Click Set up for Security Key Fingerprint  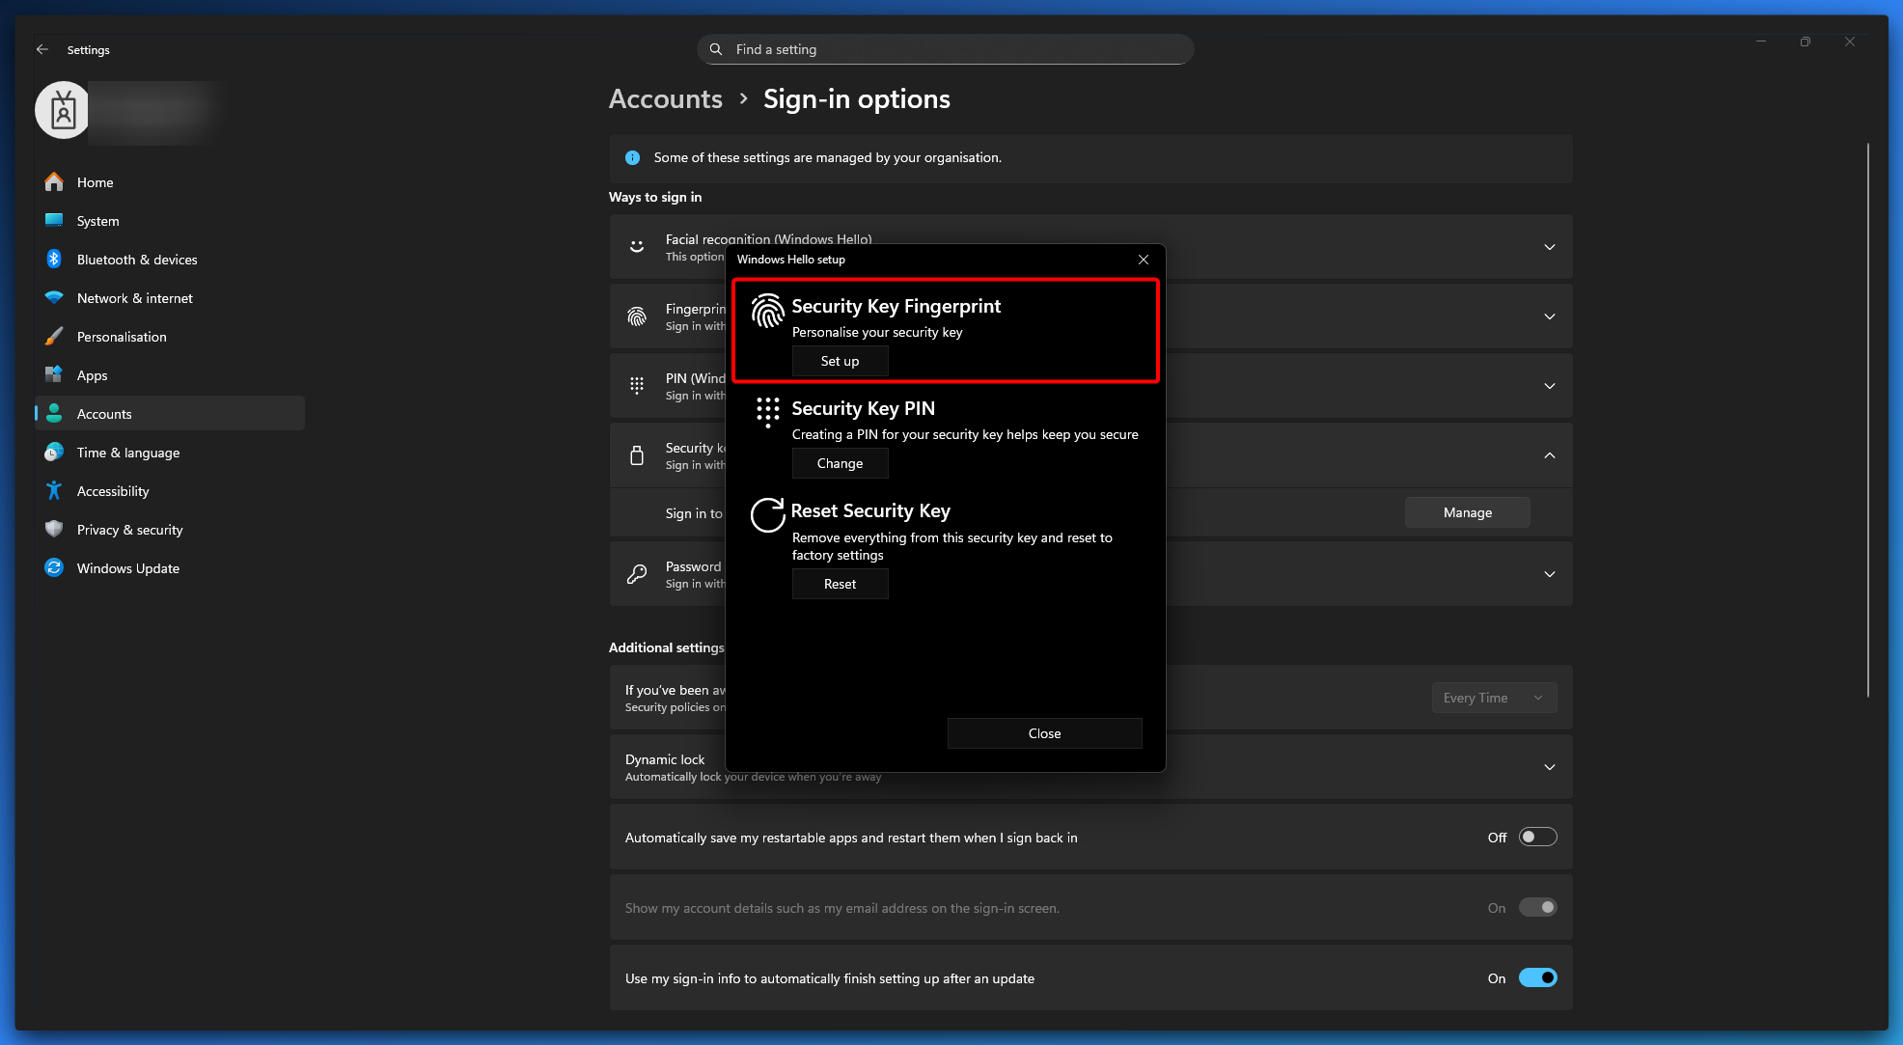tap(840, 361)
